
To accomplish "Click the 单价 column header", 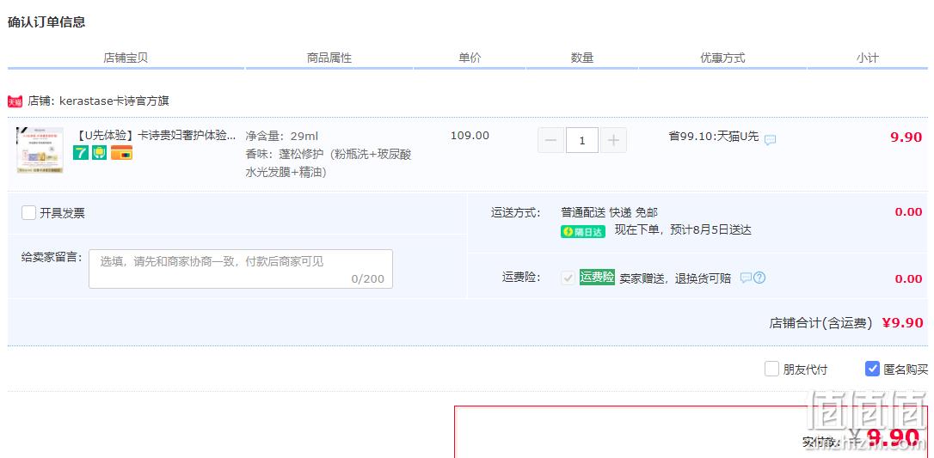I will point(470,58).
